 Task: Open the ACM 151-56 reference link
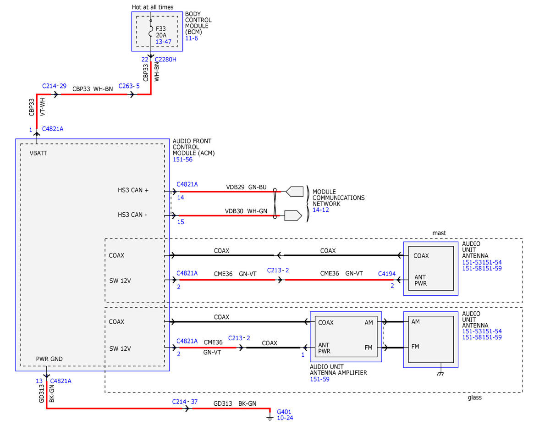click(182, 160)
